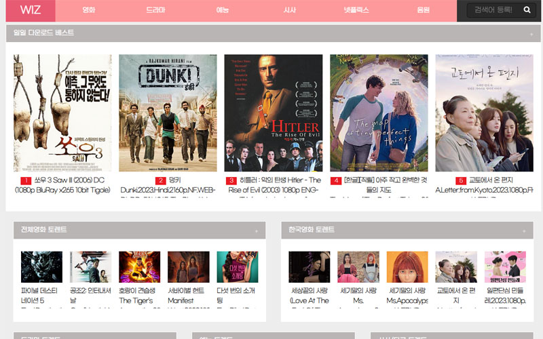
Task: Open the 세기말의 사랑 Ms.Apocalypse red-hair thumbnail
Action: [x=407, y=266]
